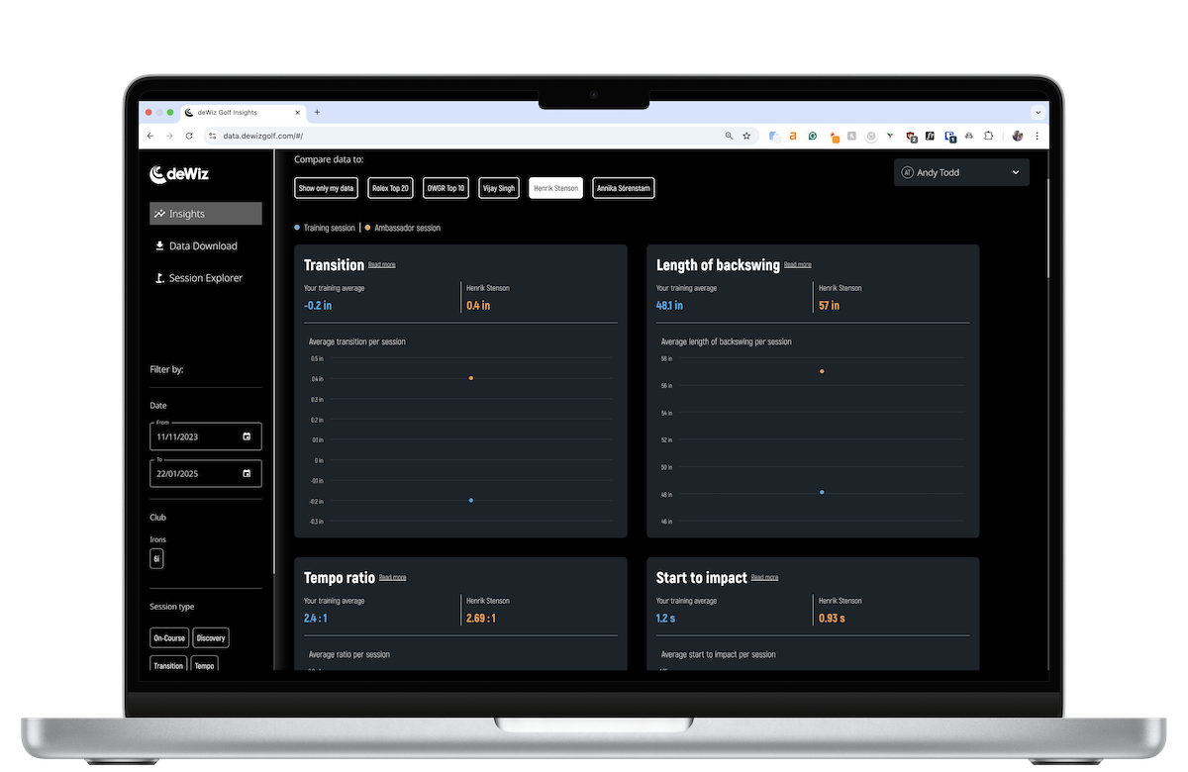Click the browser reload page icon
1188x772 pixels.
[x=188, y=136]
